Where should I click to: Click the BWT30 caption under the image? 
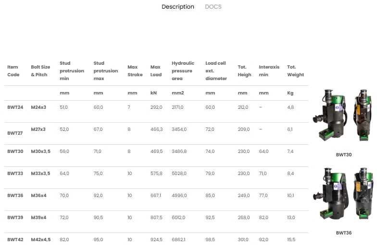click(344, 155)
